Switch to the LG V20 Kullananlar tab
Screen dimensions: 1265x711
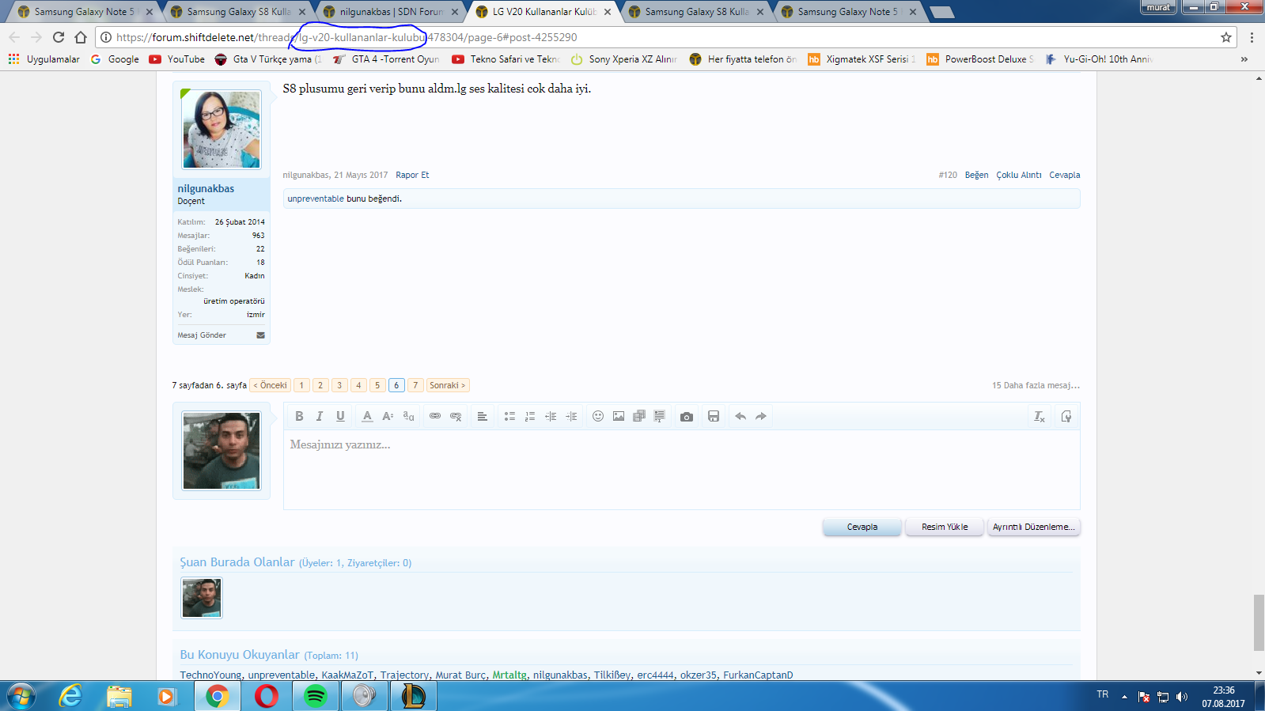[x=544, y=12]
